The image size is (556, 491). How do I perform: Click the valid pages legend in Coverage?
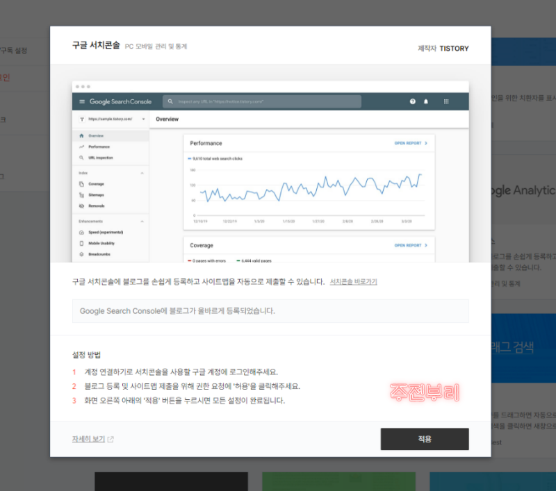(254, 260)
